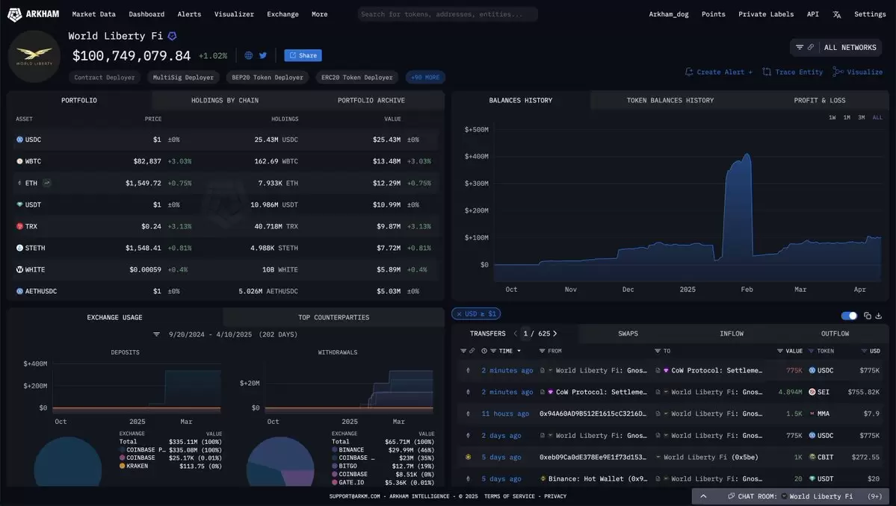Select the ALL chart time range
Image resolution: width=896 pixels, height=506 pixels.
click(x=878, y=117)
